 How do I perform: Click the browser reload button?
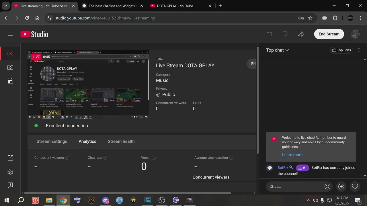tap(27, 18)
